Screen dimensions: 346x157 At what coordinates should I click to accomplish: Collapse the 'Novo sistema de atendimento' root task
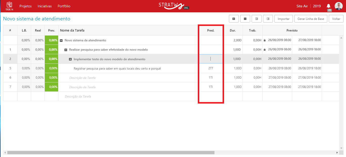[x=61, y=40]
